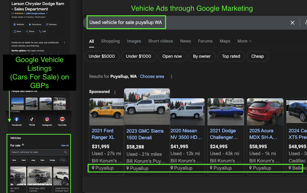Click Choose area to change search location
The width and height of the screenshot is (307, 193).
pyautogui.click(x=152, y=76)
